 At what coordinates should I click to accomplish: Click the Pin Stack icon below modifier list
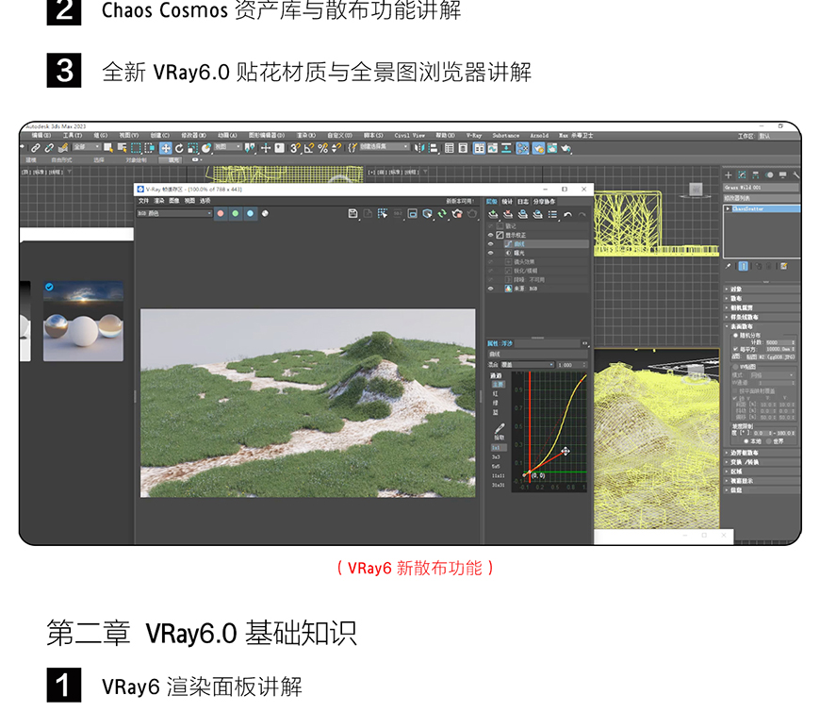pyautogui.click(x=728, y=266)
